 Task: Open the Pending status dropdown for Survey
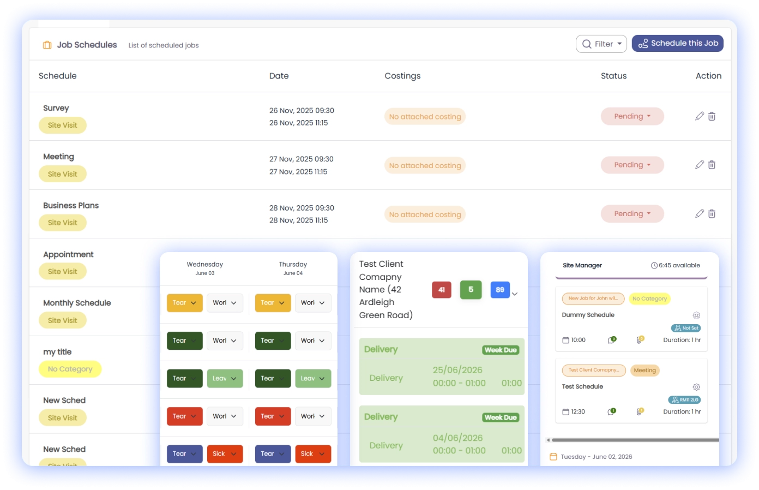click(632, 116)
